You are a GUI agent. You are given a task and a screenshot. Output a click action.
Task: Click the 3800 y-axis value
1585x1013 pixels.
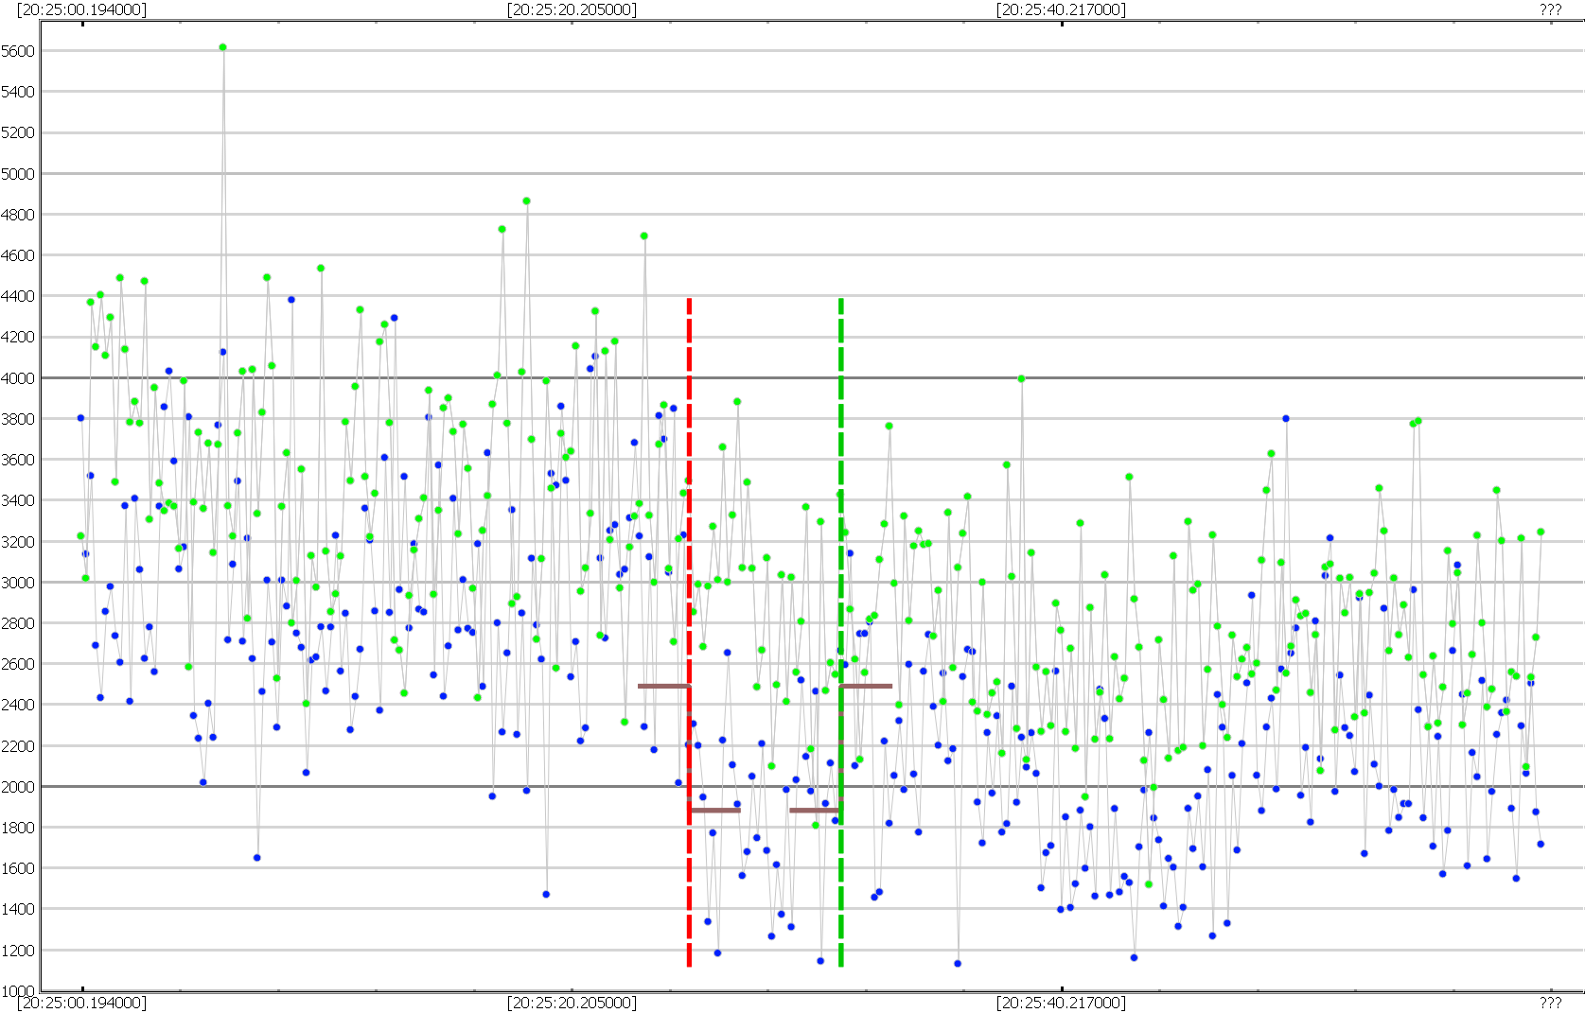click(x=18, y=419)
